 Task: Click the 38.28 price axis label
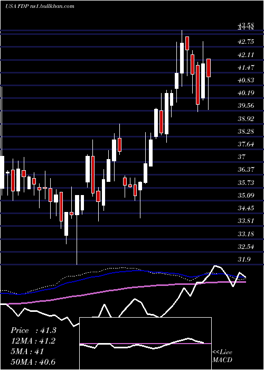pos(246,131)
